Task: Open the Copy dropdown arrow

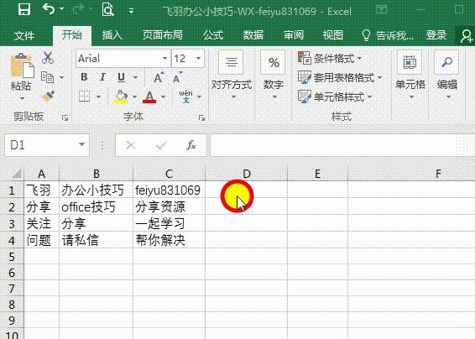Action: (62, 77)
